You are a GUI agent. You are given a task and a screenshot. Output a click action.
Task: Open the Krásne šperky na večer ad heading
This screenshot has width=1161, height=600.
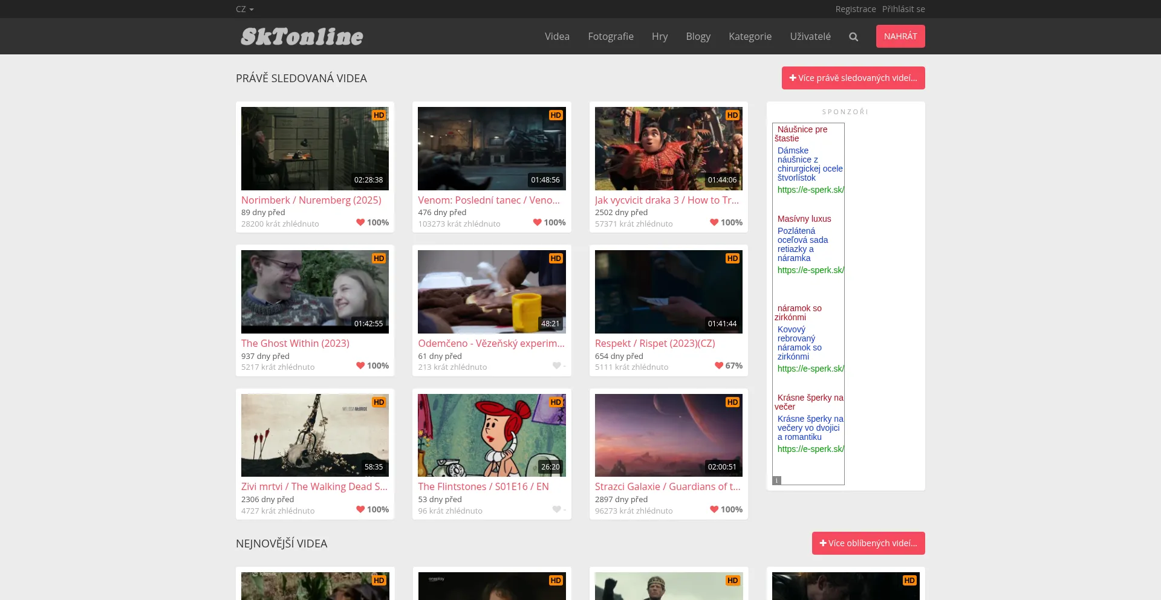(809, 402)
